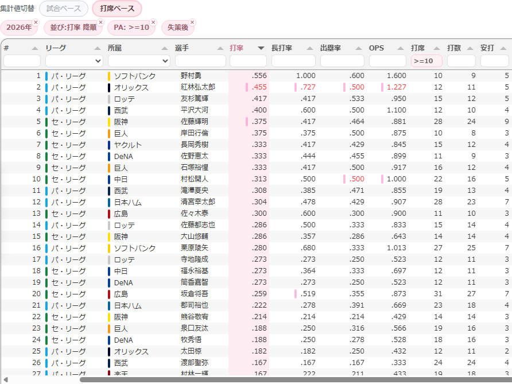Select player 佐藤輝明
Screen dimensions: 512x384
pyautogui.click(x=195, y=122)
